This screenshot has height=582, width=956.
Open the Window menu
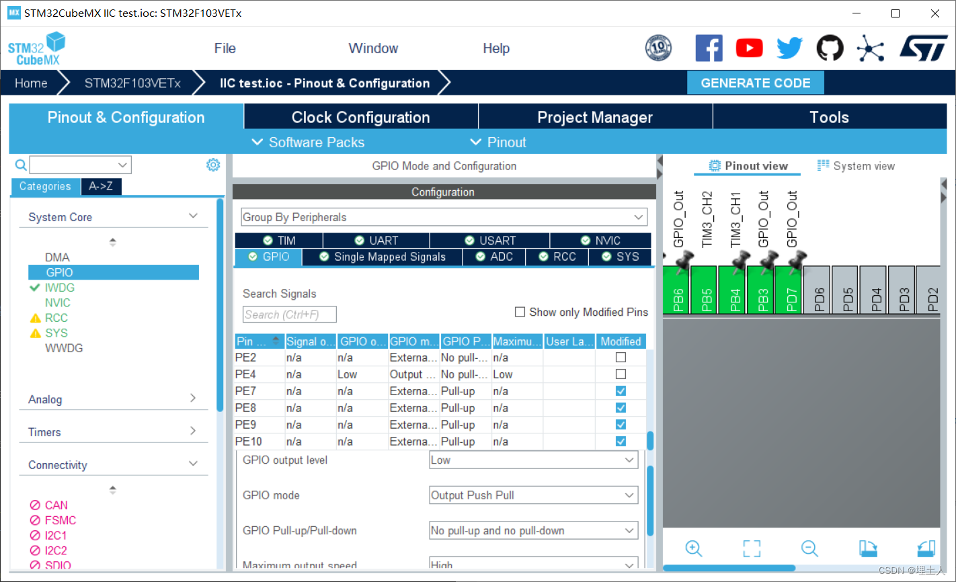(373, 48)
